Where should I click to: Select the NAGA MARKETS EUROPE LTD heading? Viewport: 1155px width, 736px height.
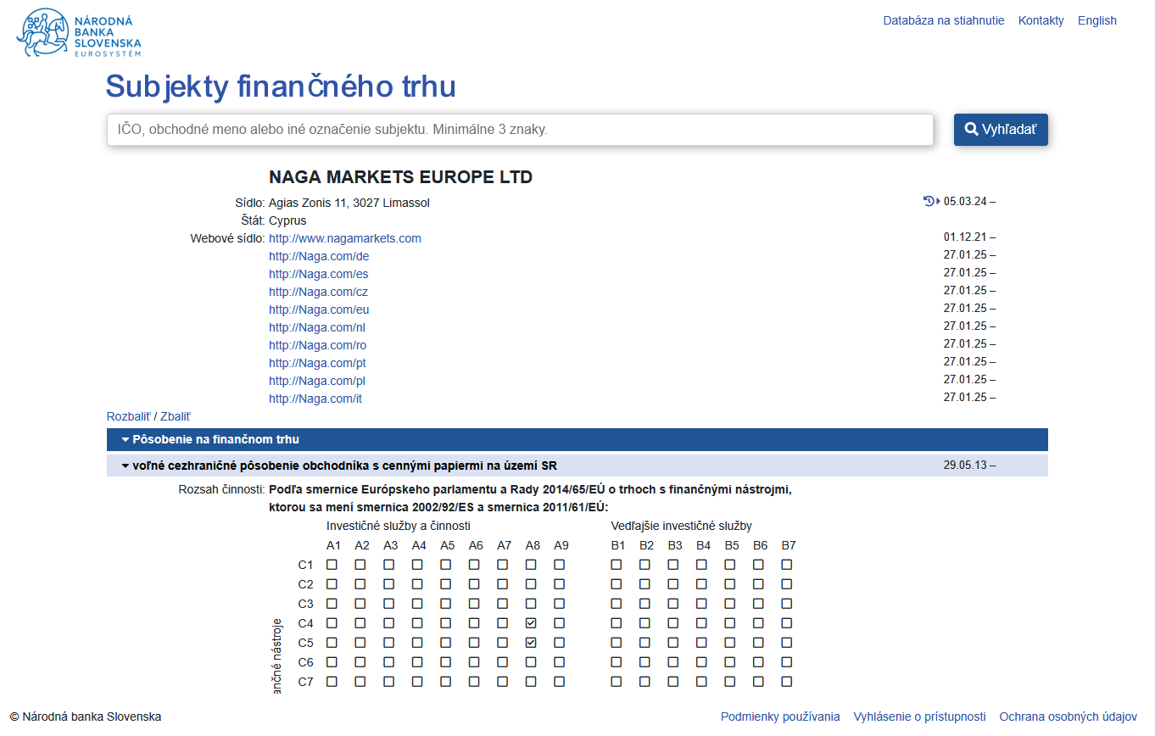click(400, 177)
